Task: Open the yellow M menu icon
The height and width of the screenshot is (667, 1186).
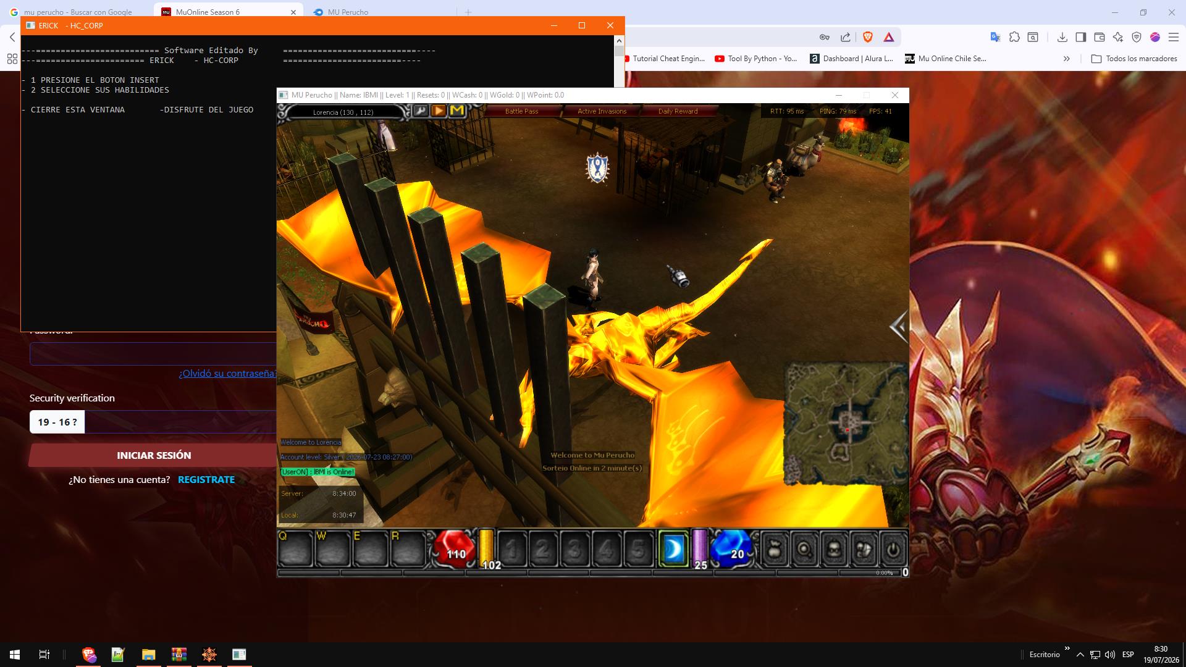Action: pos(456,111)
